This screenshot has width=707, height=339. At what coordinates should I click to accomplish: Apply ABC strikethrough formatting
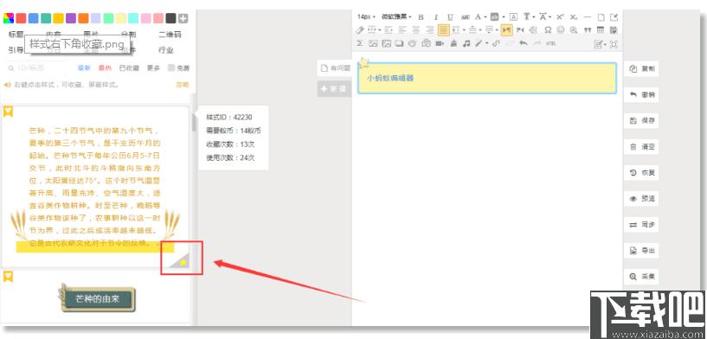coord(466,17)
